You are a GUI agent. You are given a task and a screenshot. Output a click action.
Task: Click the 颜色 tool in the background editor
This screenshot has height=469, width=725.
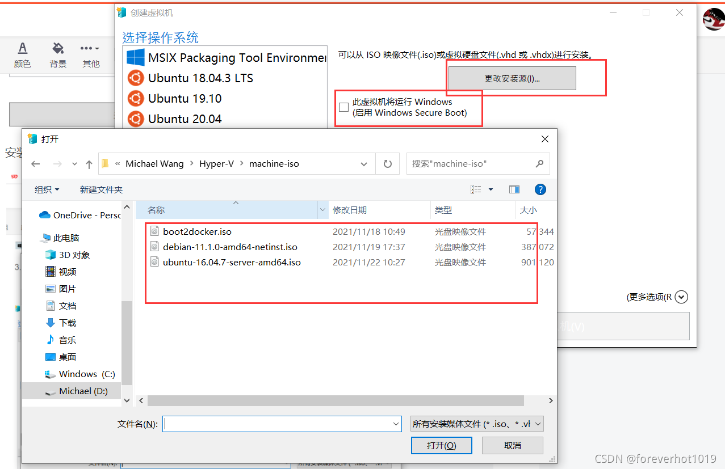[22, 55]
